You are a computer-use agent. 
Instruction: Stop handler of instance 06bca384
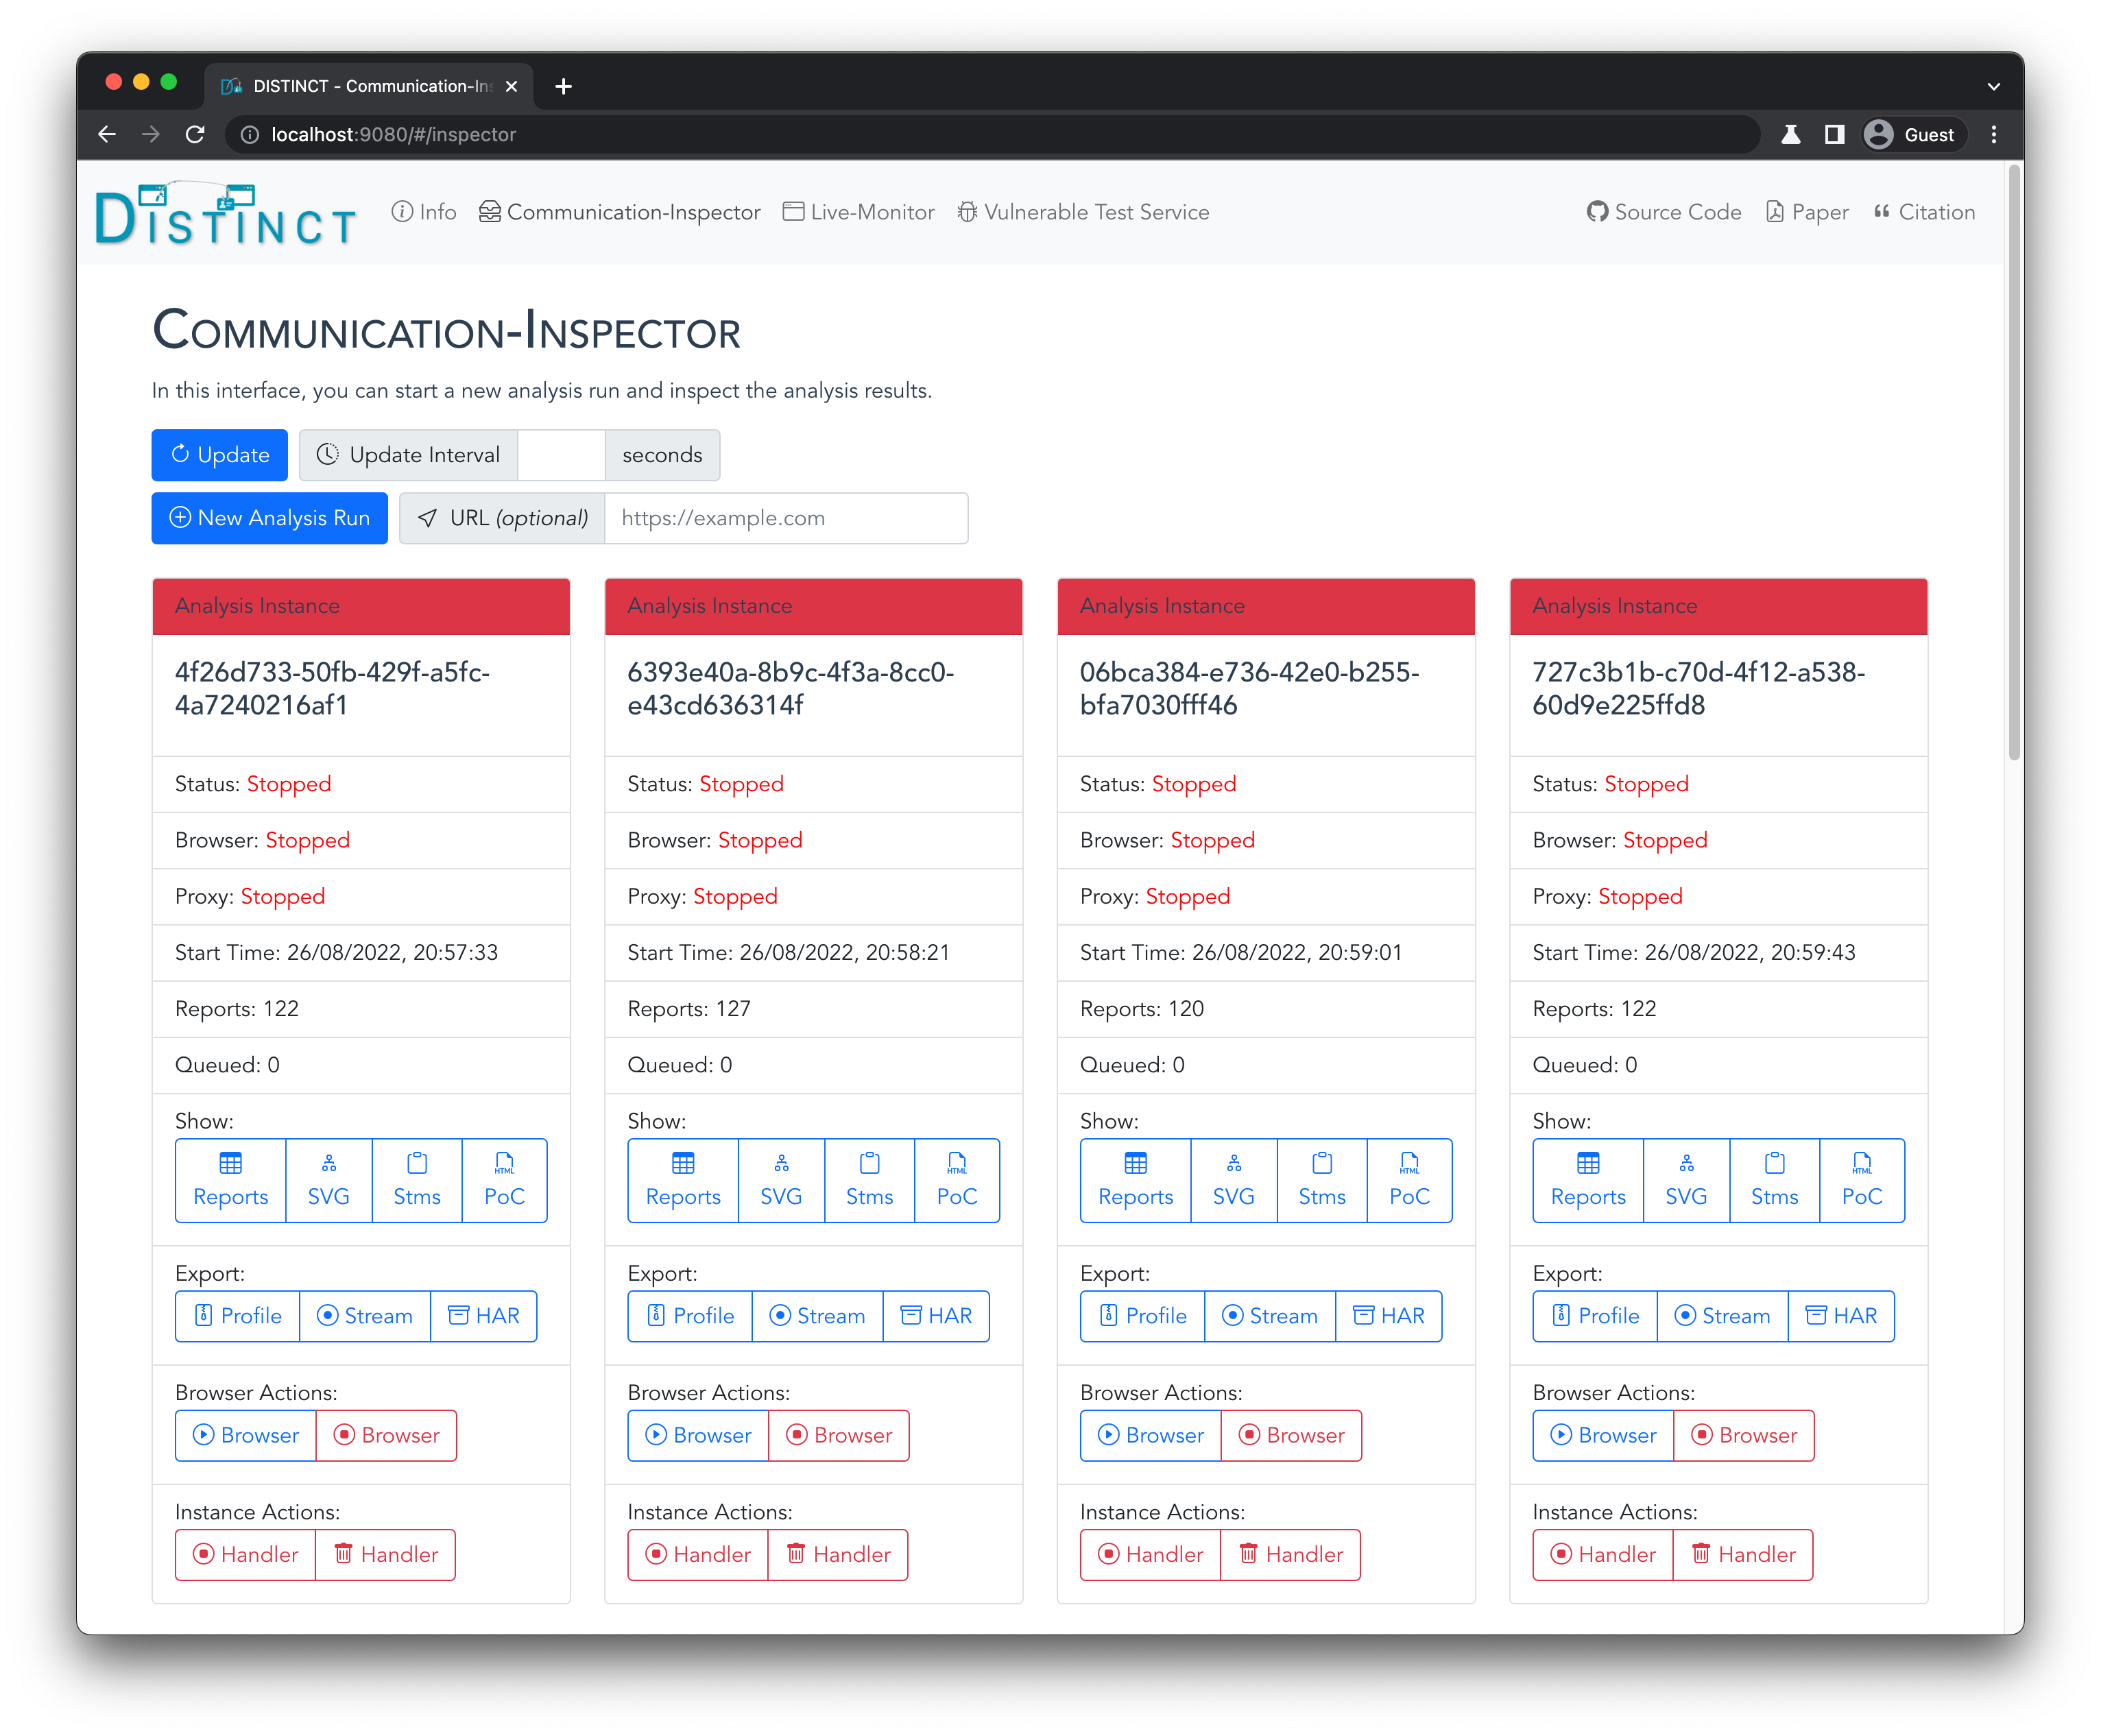tap(1150, 1554)
